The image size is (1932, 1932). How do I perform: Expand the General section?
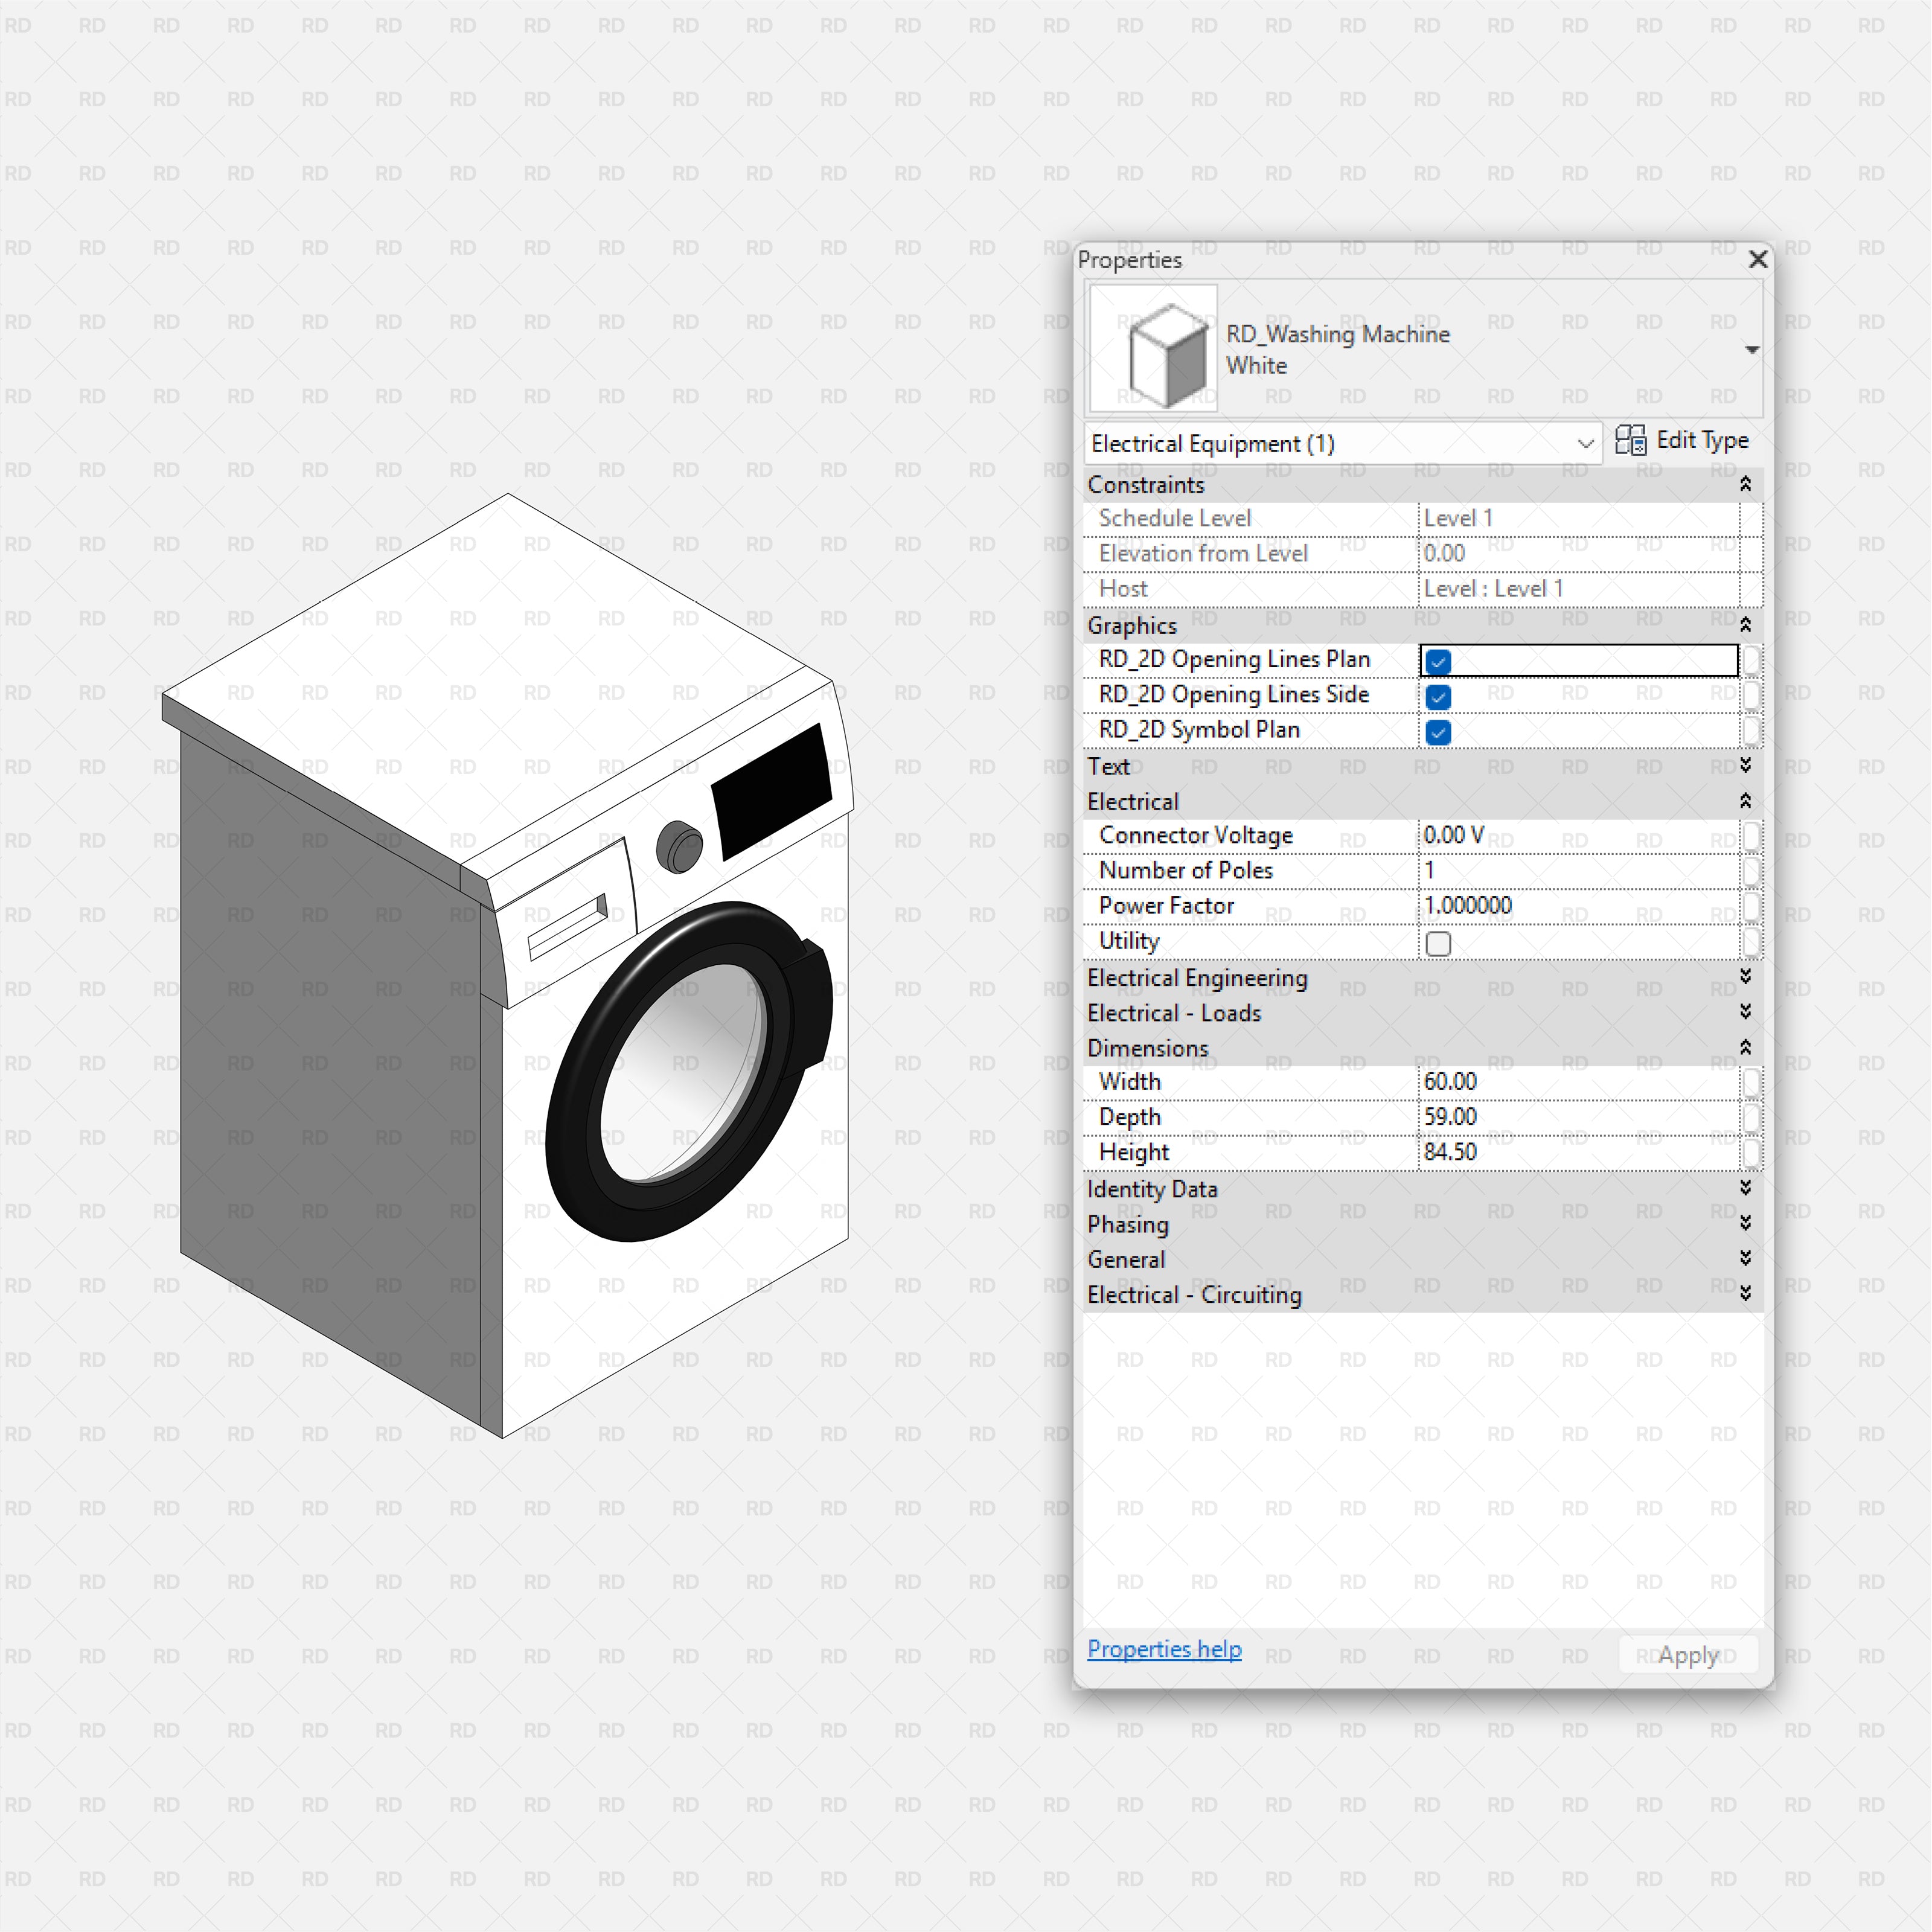pos(1745,1258)
